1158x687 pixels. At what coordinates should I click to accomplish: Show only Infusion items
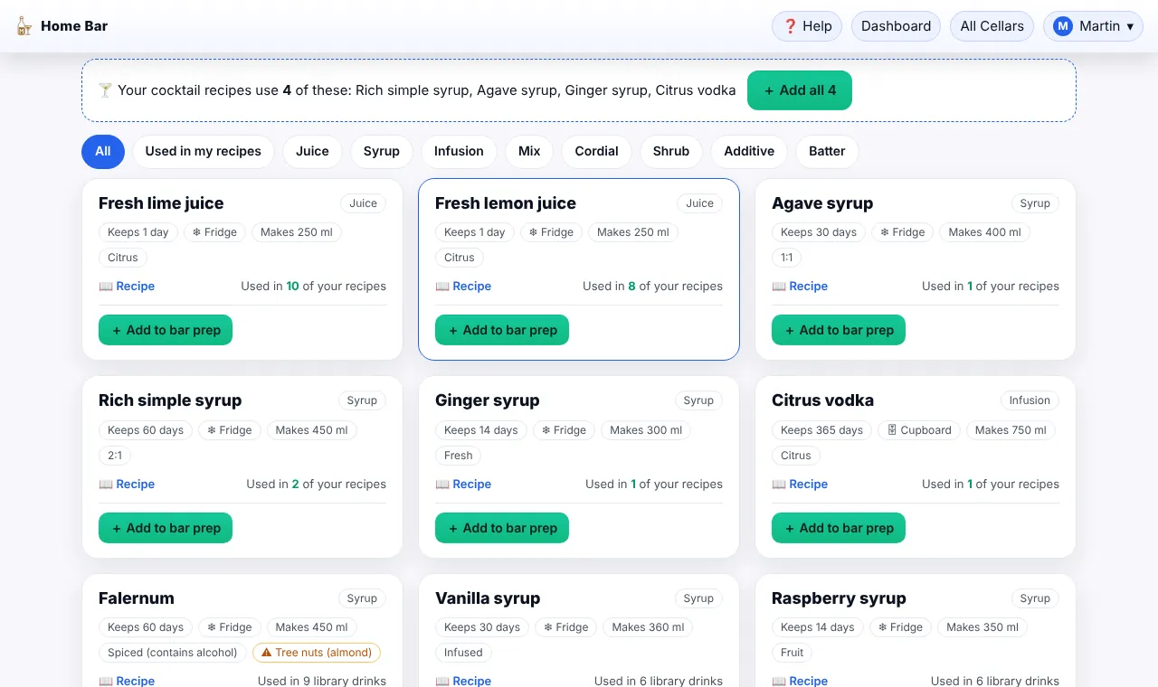tap(459, 151)
